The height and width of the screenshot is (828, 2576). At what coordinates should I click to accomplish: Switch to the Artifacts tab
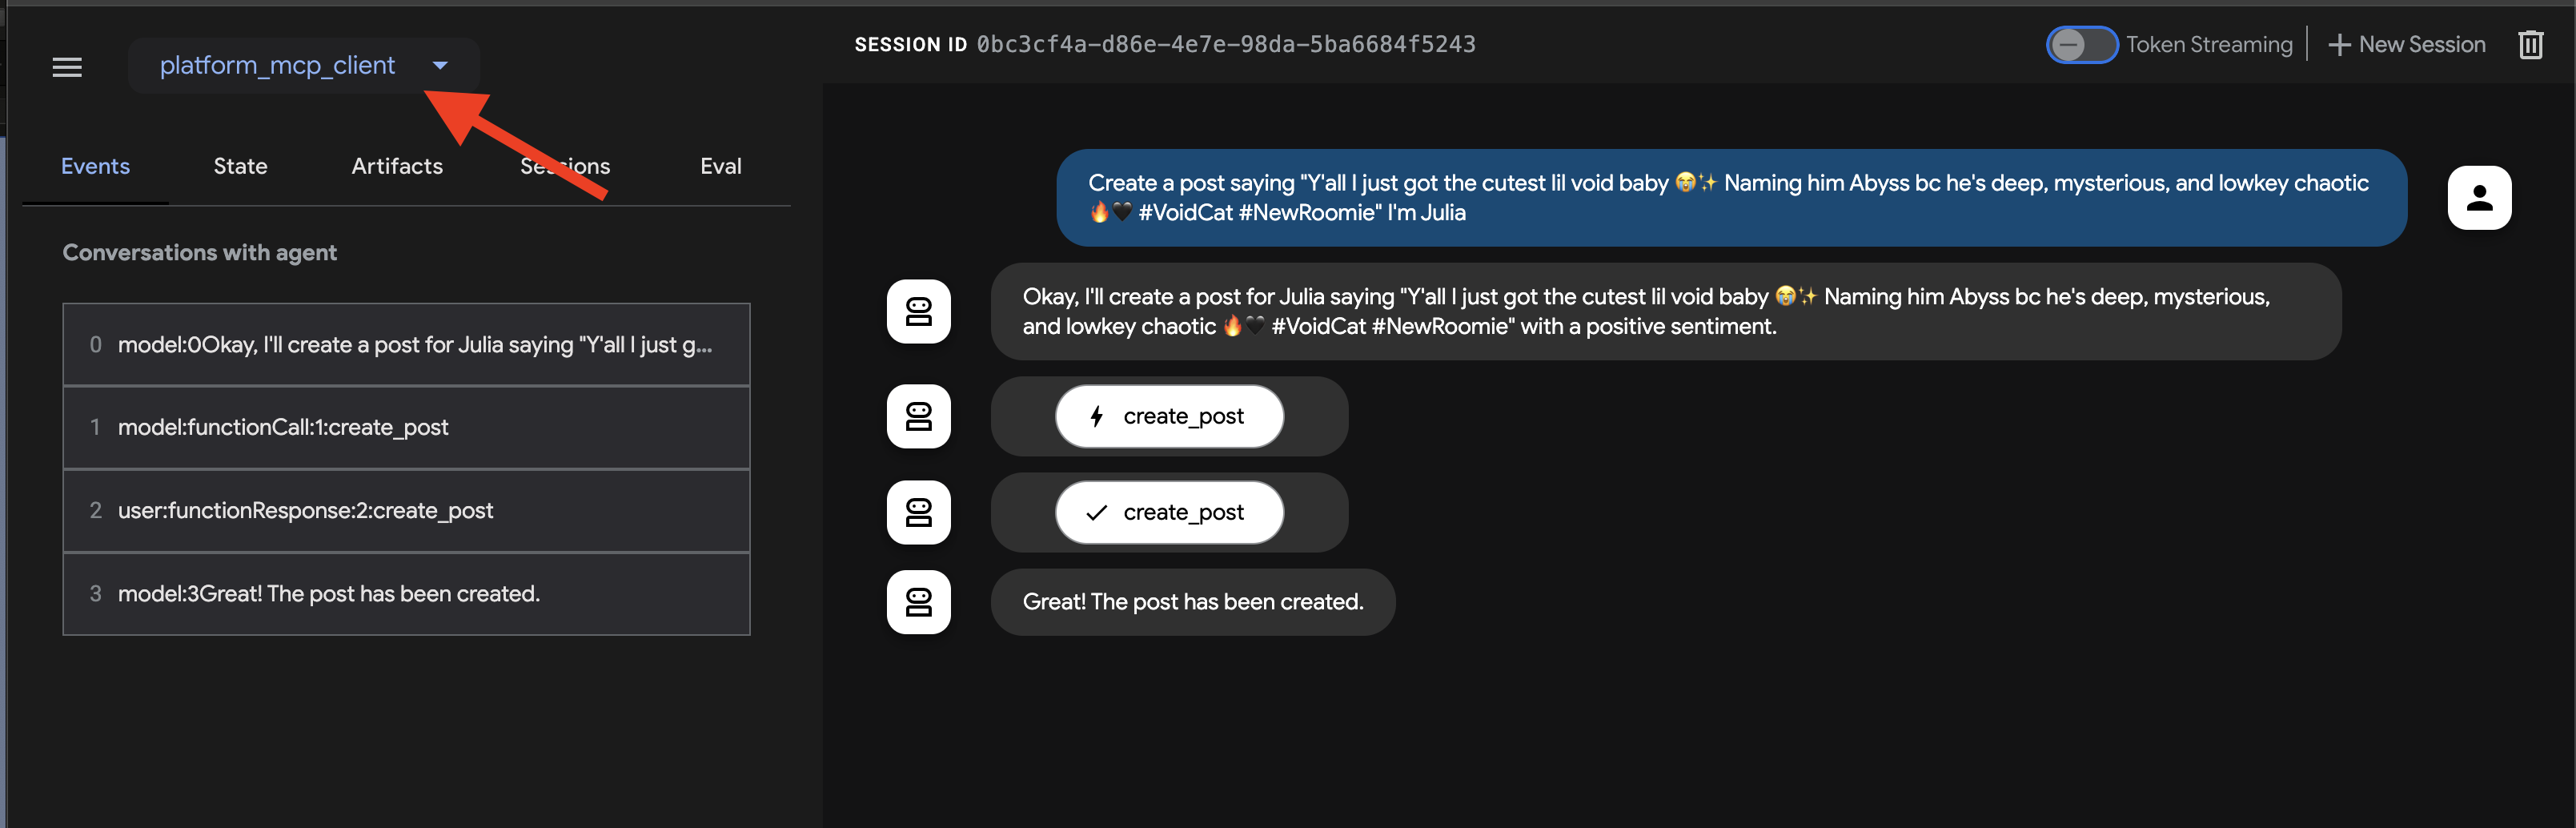397,166
